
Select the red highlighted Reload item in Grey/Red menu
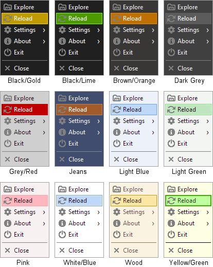click(25, 110)
